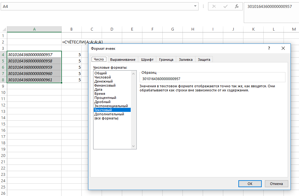
Task: Select the Время number format
Action: pyautogui.click(x=112, y=94)
